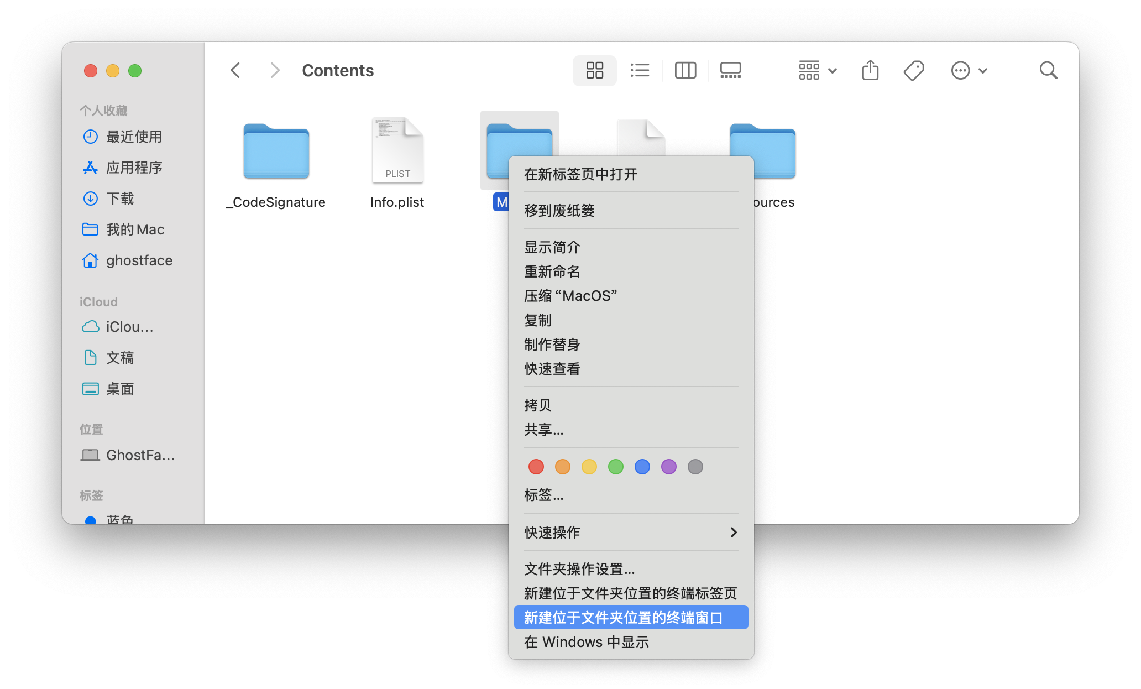Expand the 快速操作 submenu
The height and width of the screenshot is (689, 1141).
[x=630, y=533]
